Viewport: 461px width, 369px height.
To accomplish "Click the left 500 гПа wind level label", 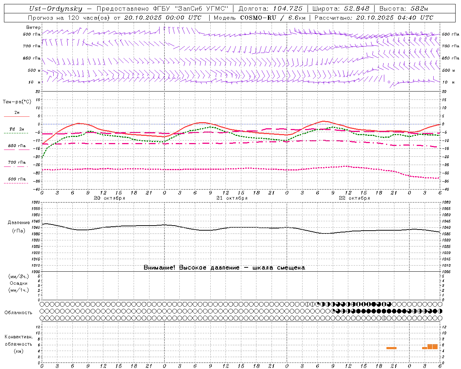I will click(x=32, y=35).
